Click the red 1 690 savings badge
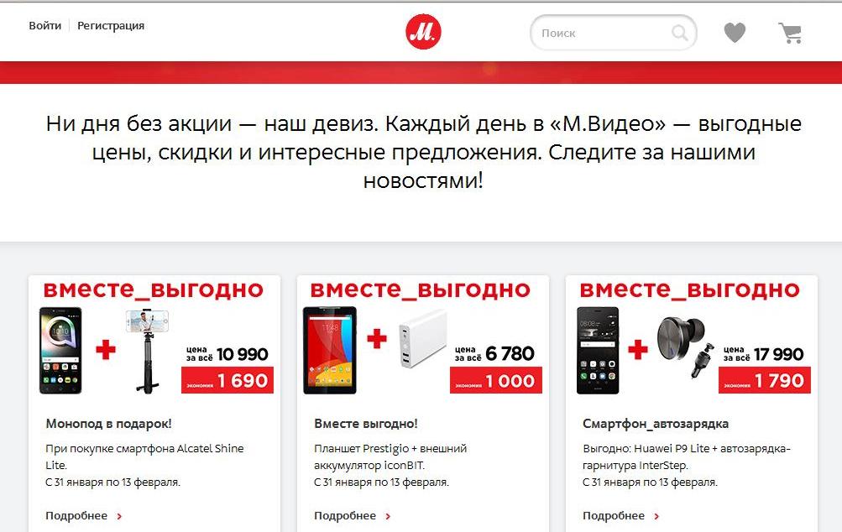Viewport: 842px width, 532px height. [x=227, y=380]
